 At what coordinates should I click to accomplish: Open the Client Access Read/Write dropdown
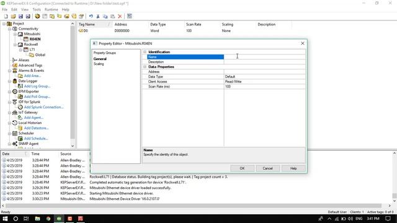point(265,82)
